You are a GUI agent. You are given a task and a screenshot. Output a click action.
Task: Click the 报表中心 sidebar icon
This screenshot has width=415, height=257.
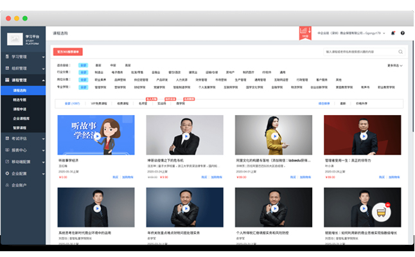pyautogui.click(x=7, y=150)
